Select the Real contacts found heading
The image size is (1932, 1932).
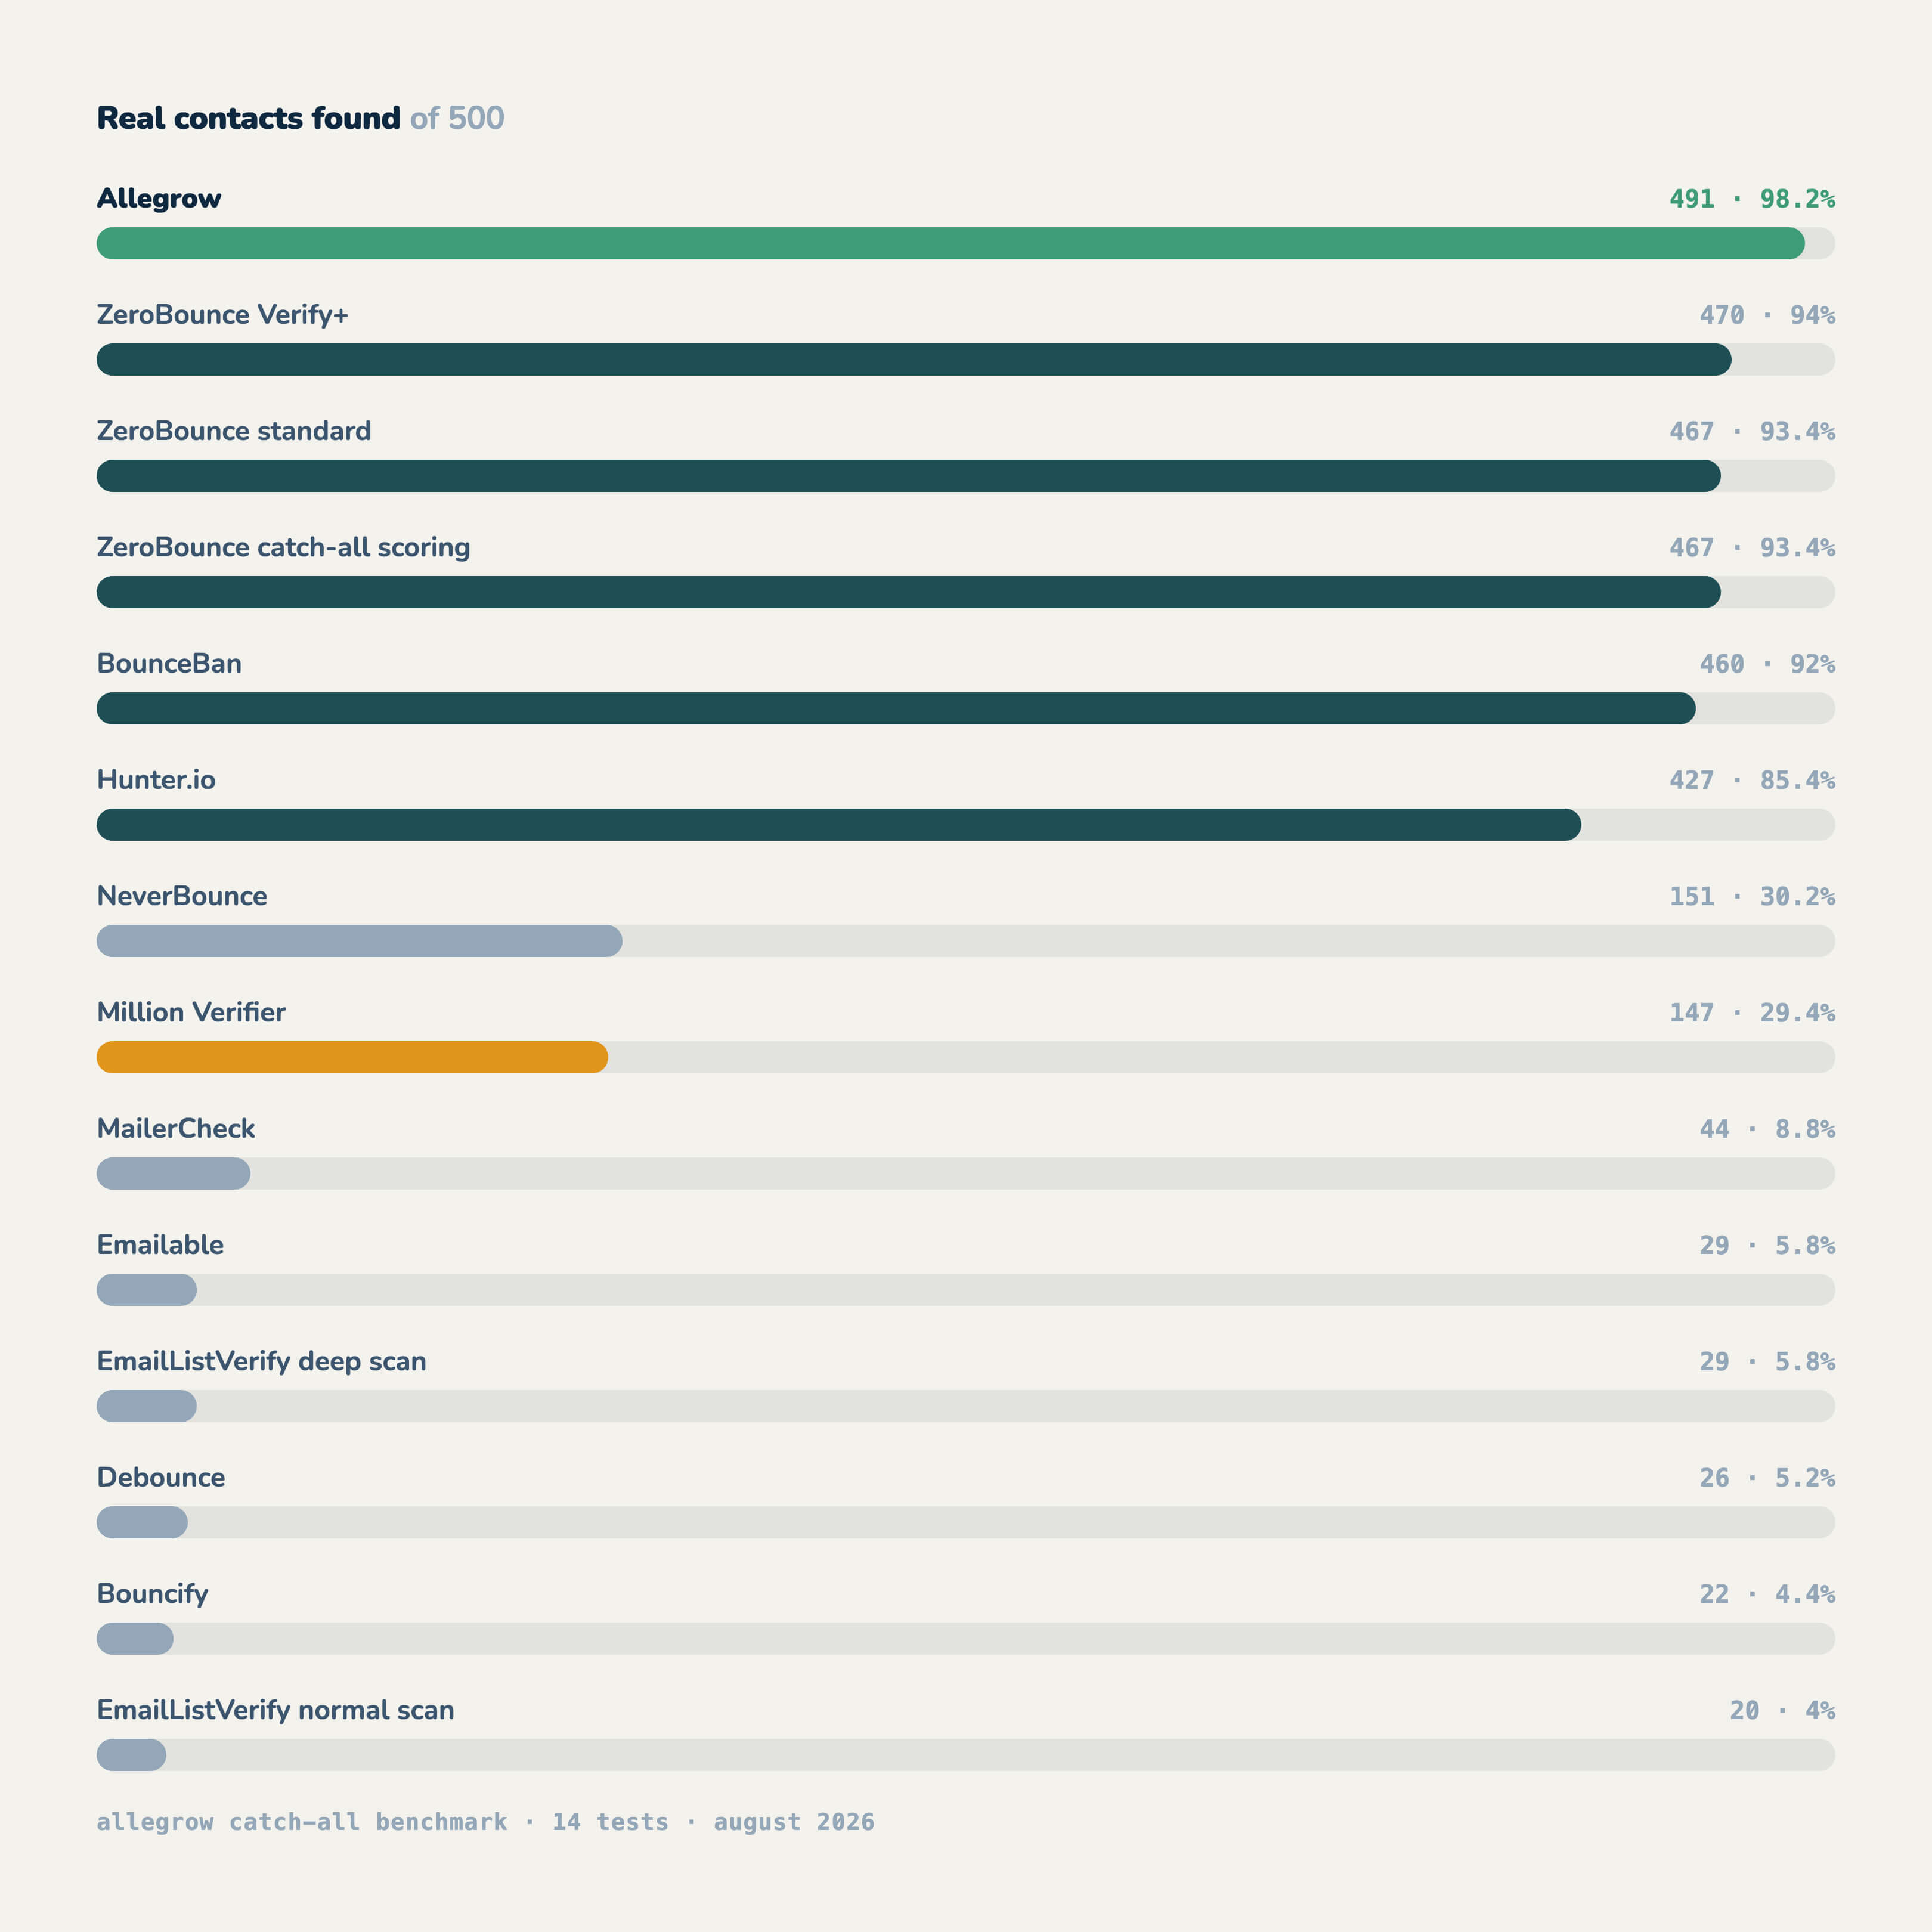click(x=248, y=118)
